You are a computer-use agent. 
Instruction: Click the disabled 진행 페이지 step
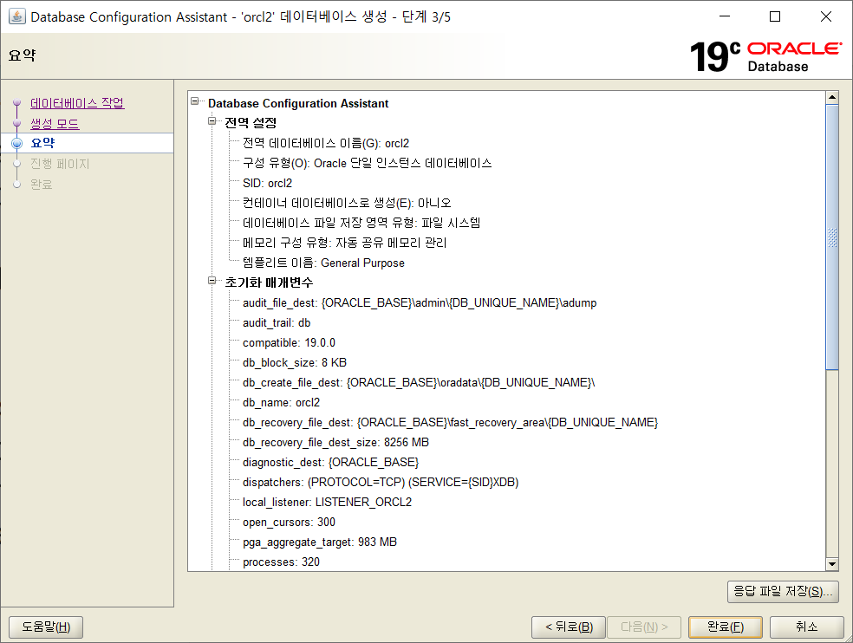[60, 164]
